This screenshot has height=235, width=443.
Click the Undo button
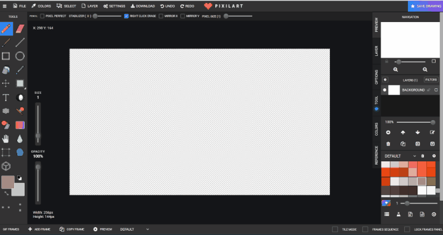pyautogui.click(x=167, y=6)
